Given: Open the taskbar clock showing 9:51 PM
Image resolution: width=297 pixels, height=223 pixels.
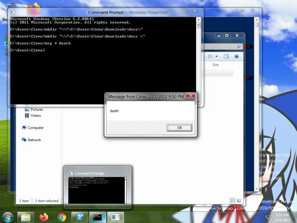Looking at the screenshot, I should click(x=282, y=217).
